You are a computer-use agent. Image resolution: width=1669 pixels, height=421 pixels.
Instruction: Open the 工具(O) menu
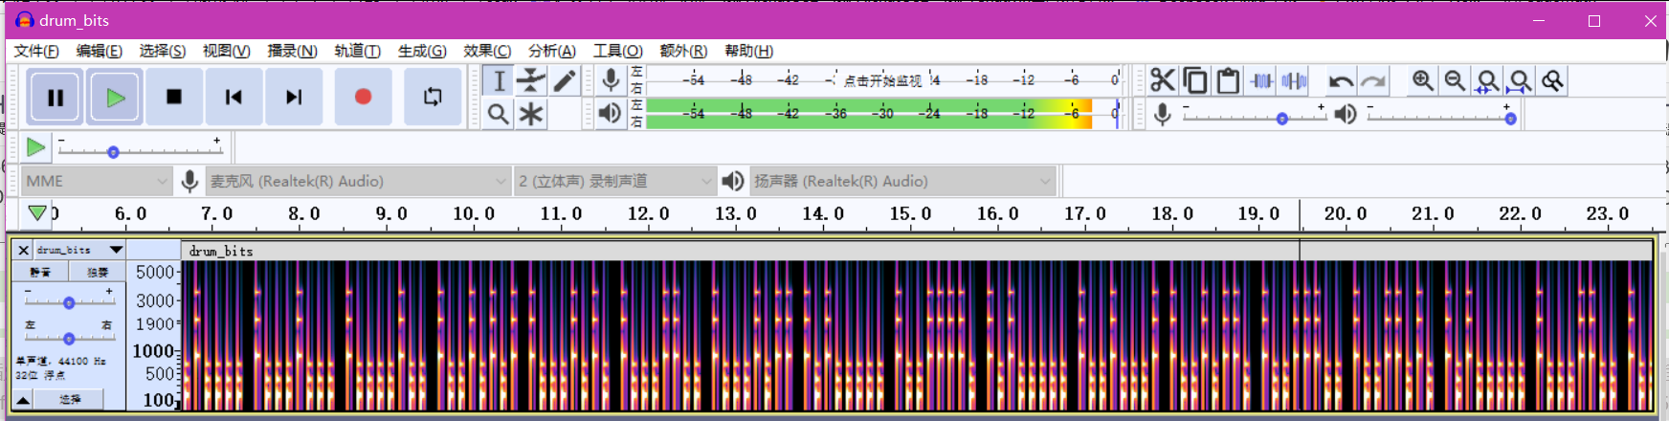(x=618, y=51)
